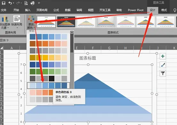Select the light-to-dark orange gradient palette
This screenshot has width=177, height=125.
[41, 93]
